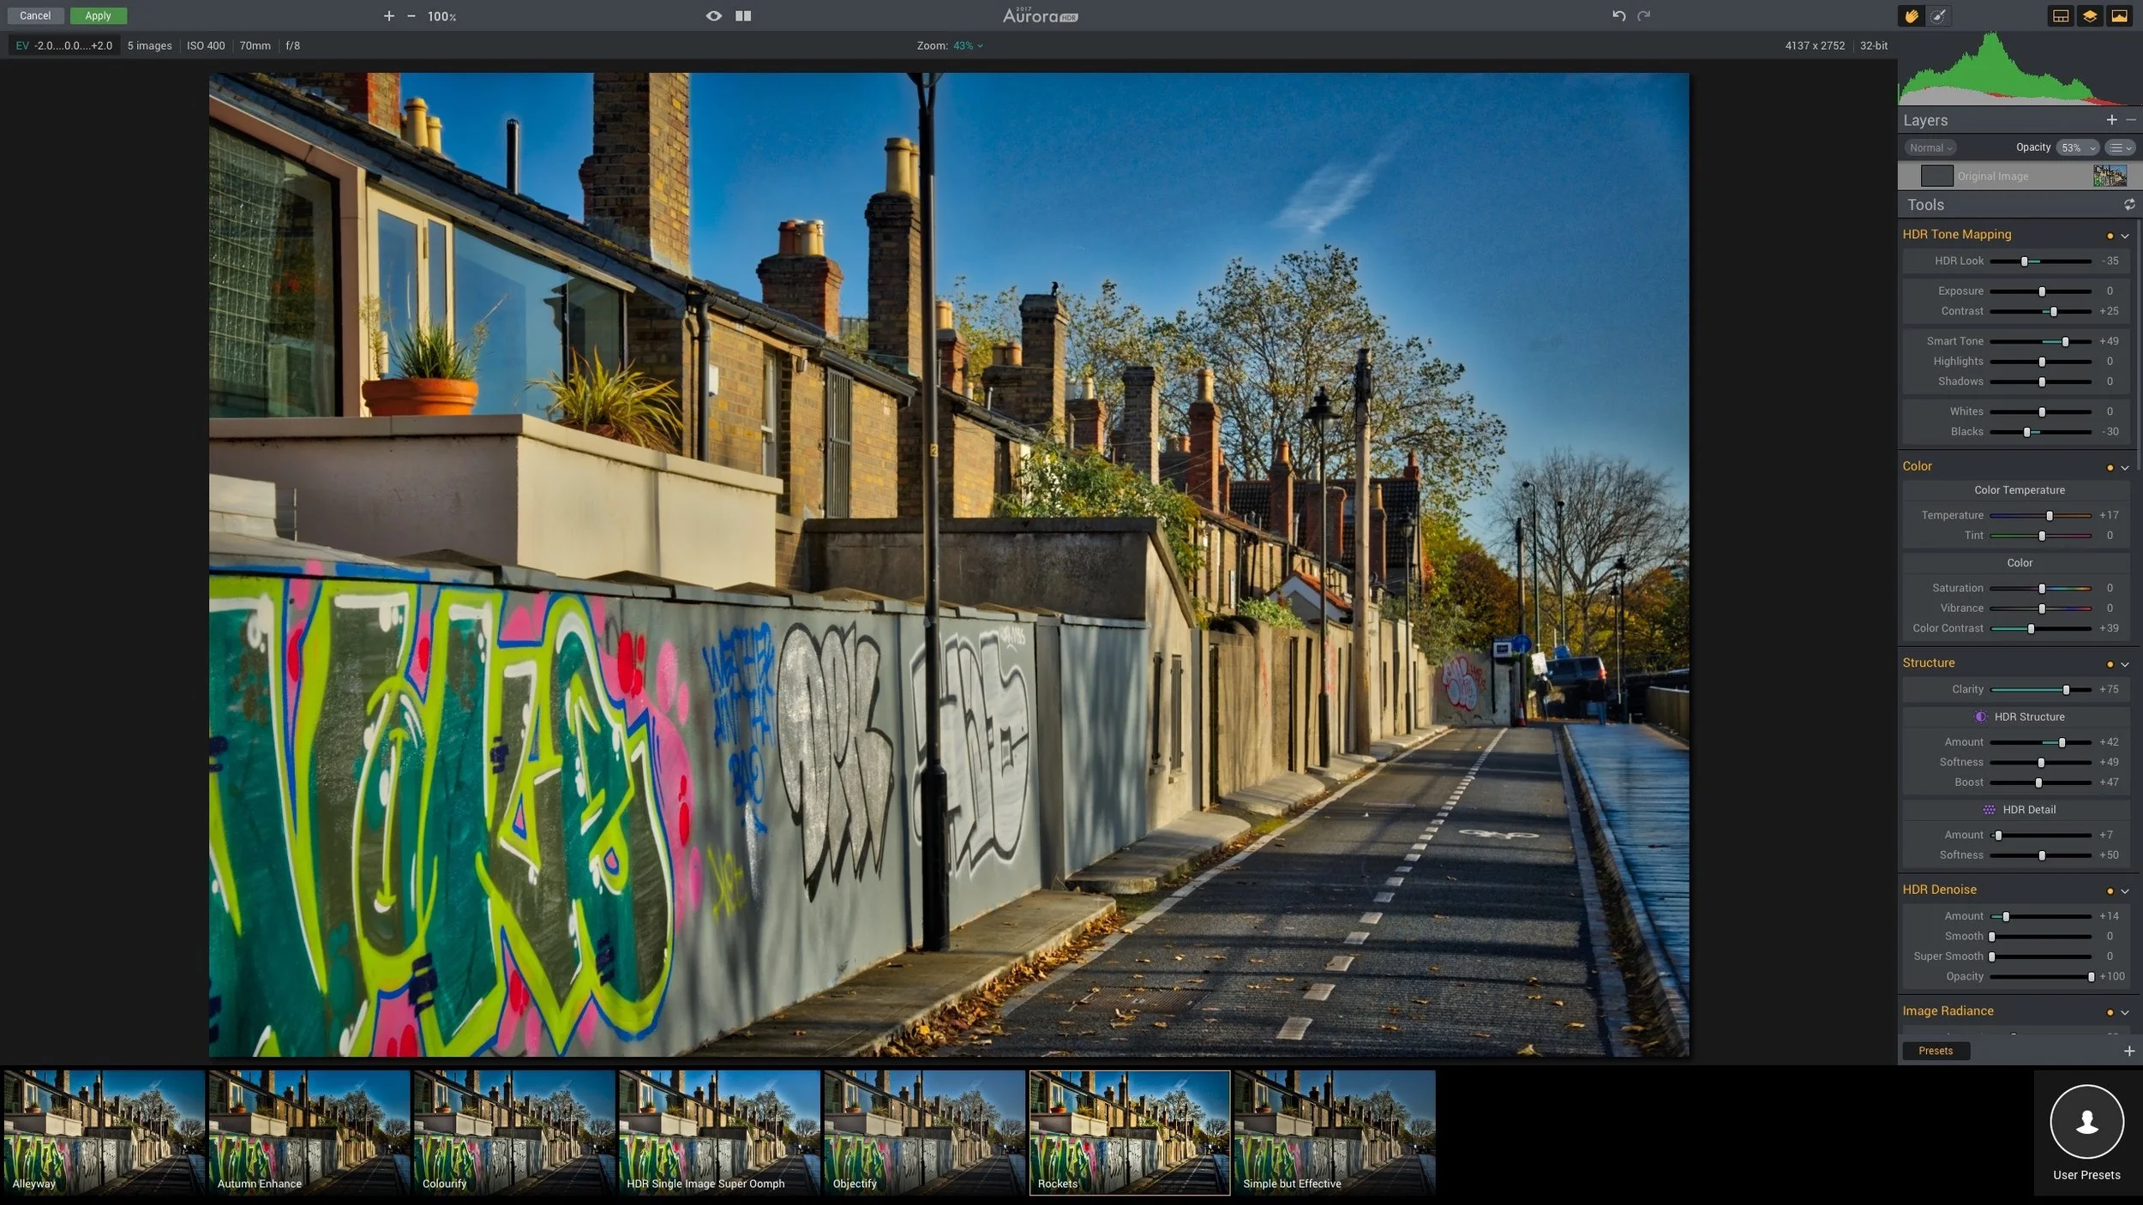Open the Normal blend mode dropdown
2143x1205 pixels.
coord(1930,147)
